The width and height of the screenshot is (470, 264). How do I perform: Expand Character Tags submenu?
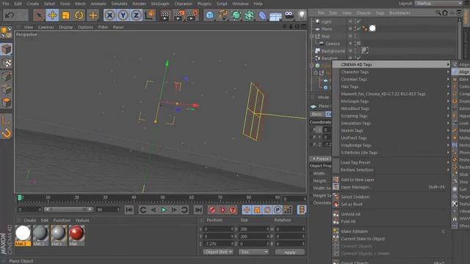[x=391, y=72]
